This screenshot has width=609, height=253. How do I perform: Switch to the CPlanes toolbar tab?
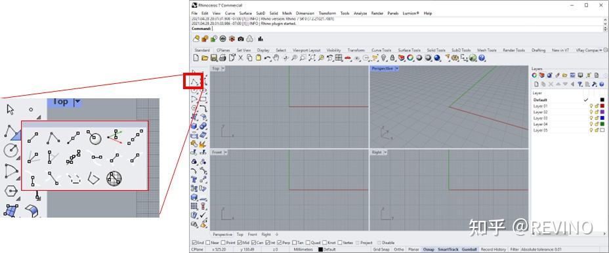pos(223,50)
